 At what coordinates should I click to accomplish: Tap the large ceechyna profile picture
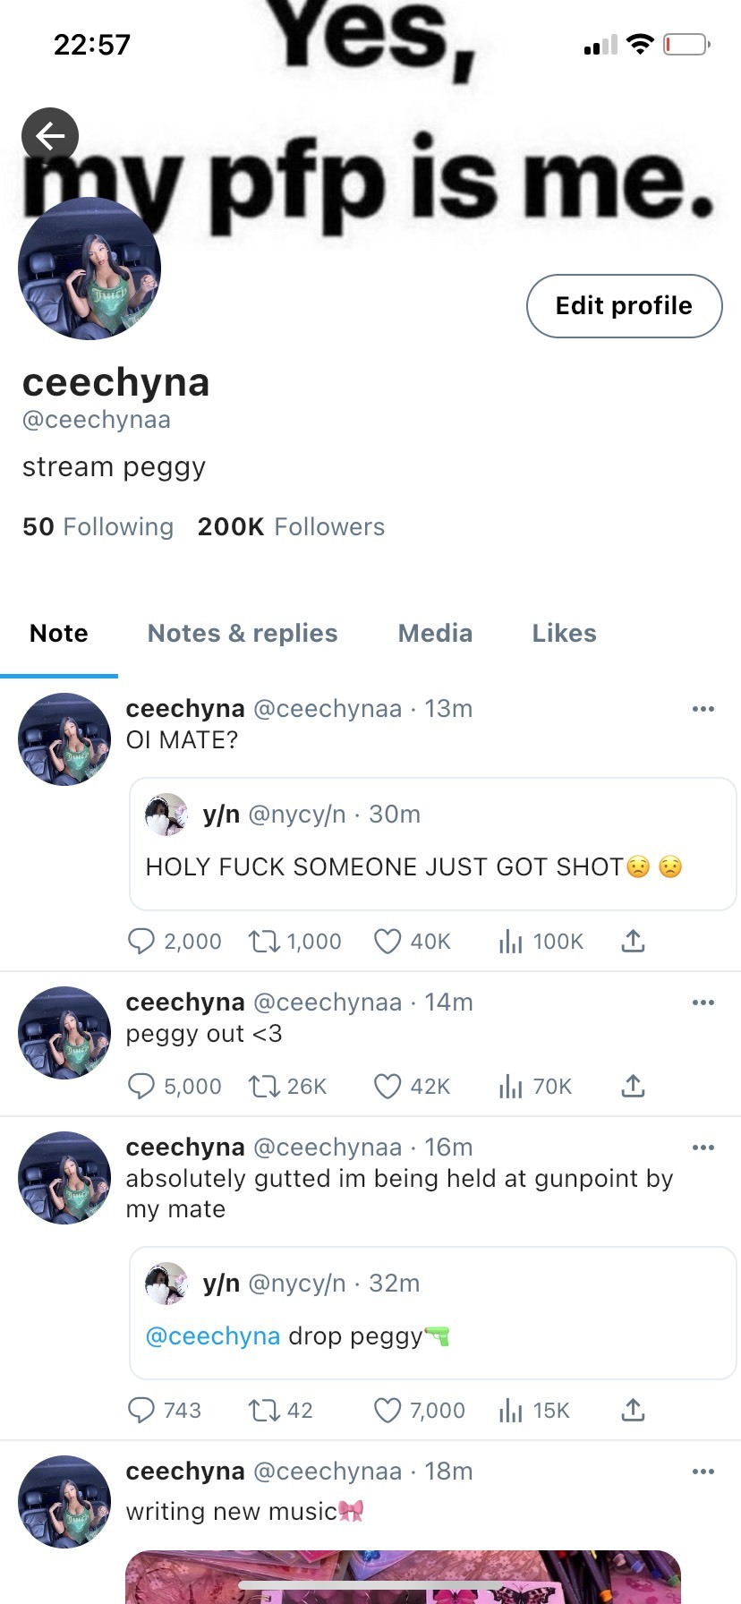[89, 269]
